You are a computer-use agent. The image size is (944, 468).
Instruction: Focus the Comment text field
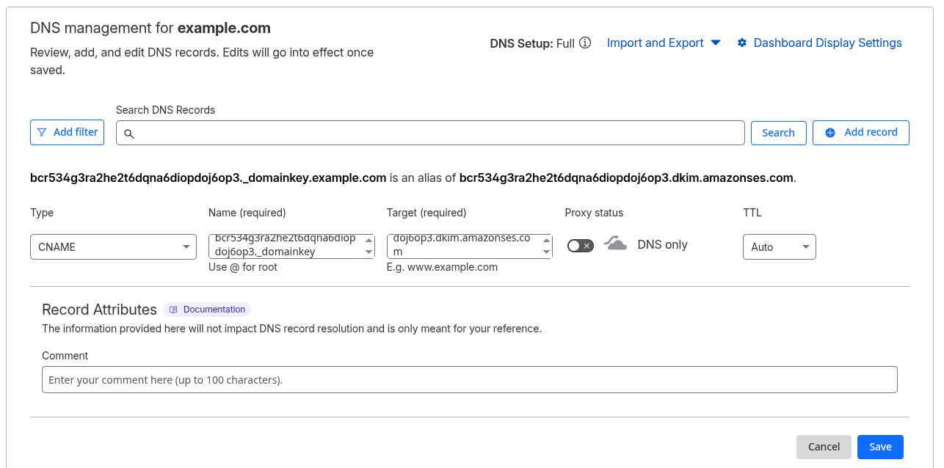[469, 380]
